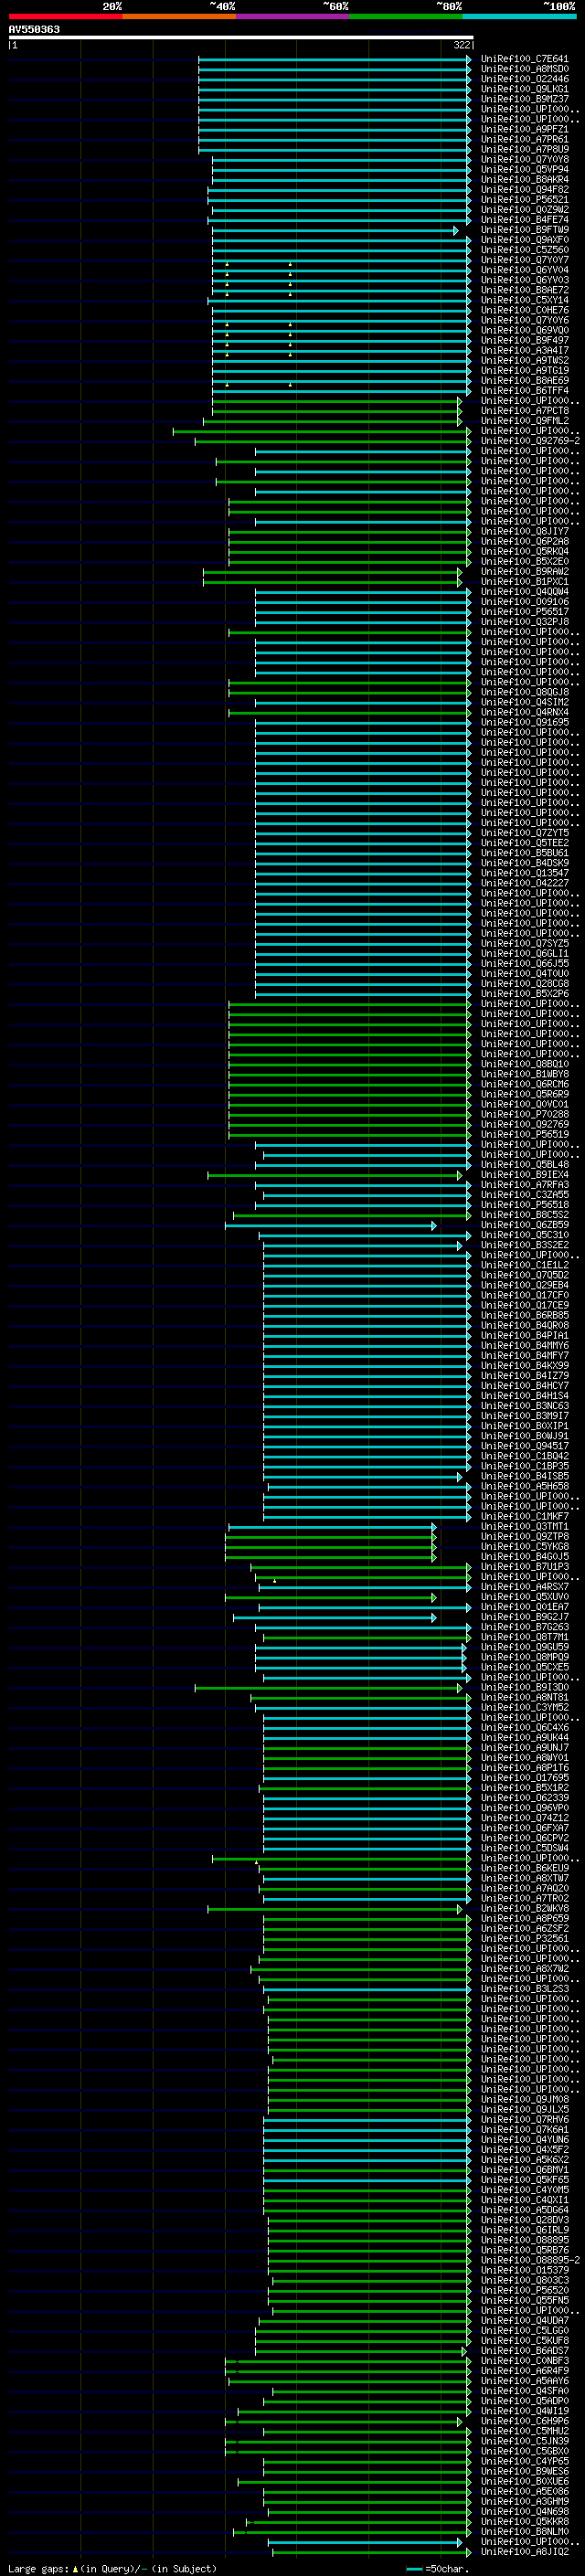Click hit label UniRef100_B3S2E2

(x=525, y=1245)
